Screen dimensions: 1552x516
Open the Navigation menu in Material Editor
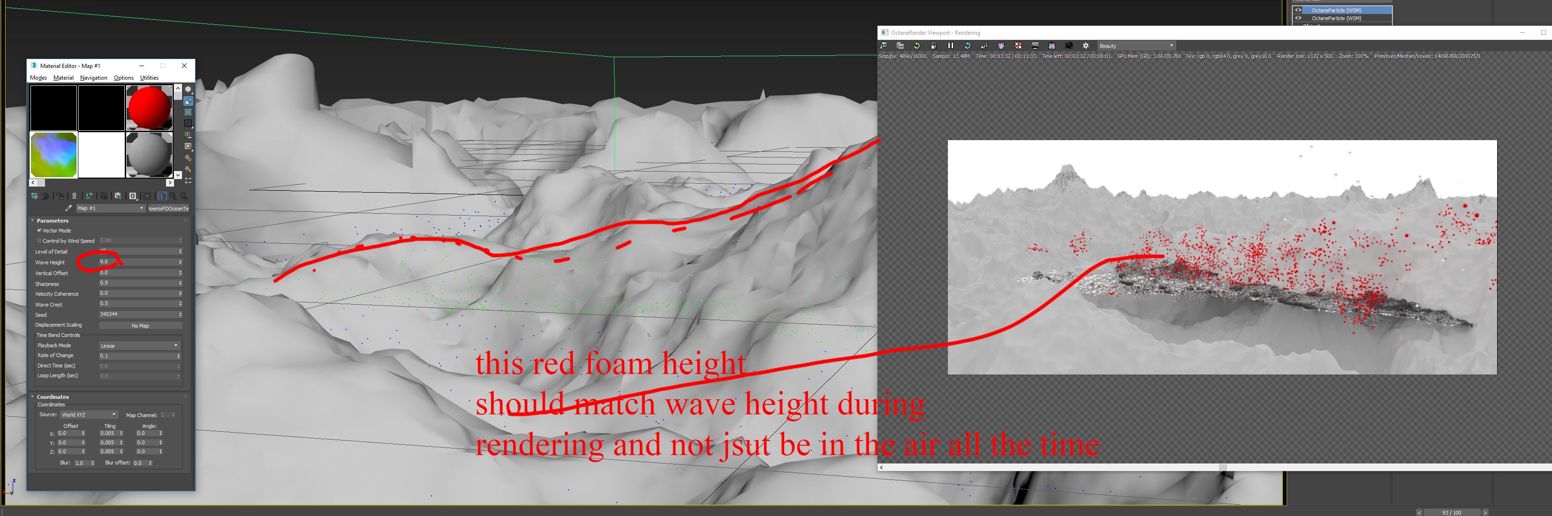93,78
